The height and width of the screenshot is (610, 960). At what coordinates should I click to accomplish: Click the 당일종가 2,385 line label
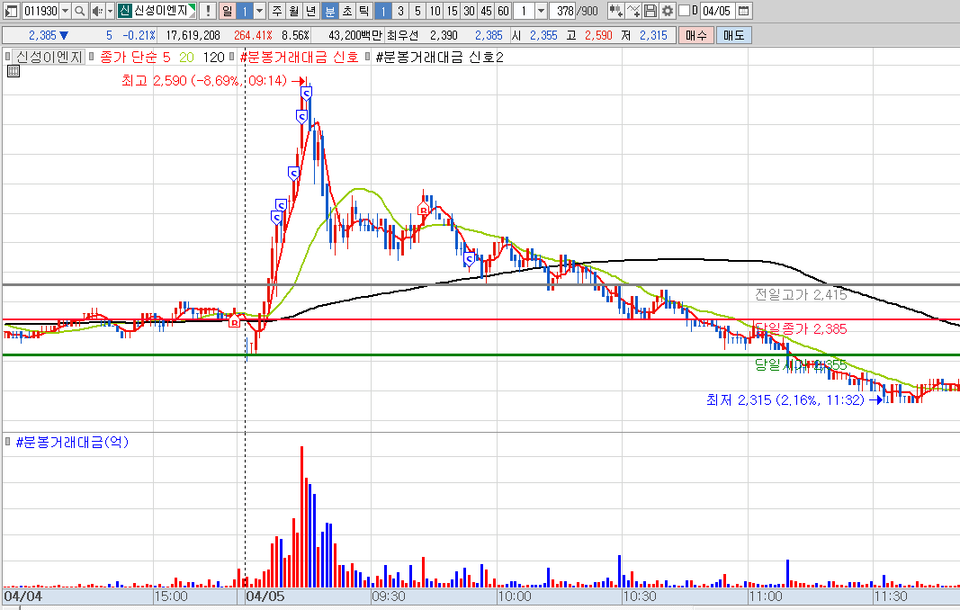click(x=801, y=329)
